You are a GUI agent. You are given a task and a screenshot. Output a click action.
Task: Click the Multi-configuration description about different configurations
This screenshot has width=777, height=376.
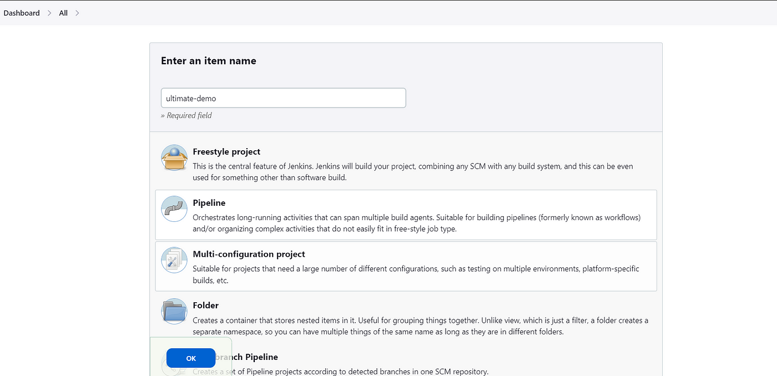pyautogui.click(x=416, y=275)
